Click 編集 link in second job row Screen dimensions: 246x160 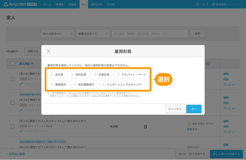(x=226, y=97)
